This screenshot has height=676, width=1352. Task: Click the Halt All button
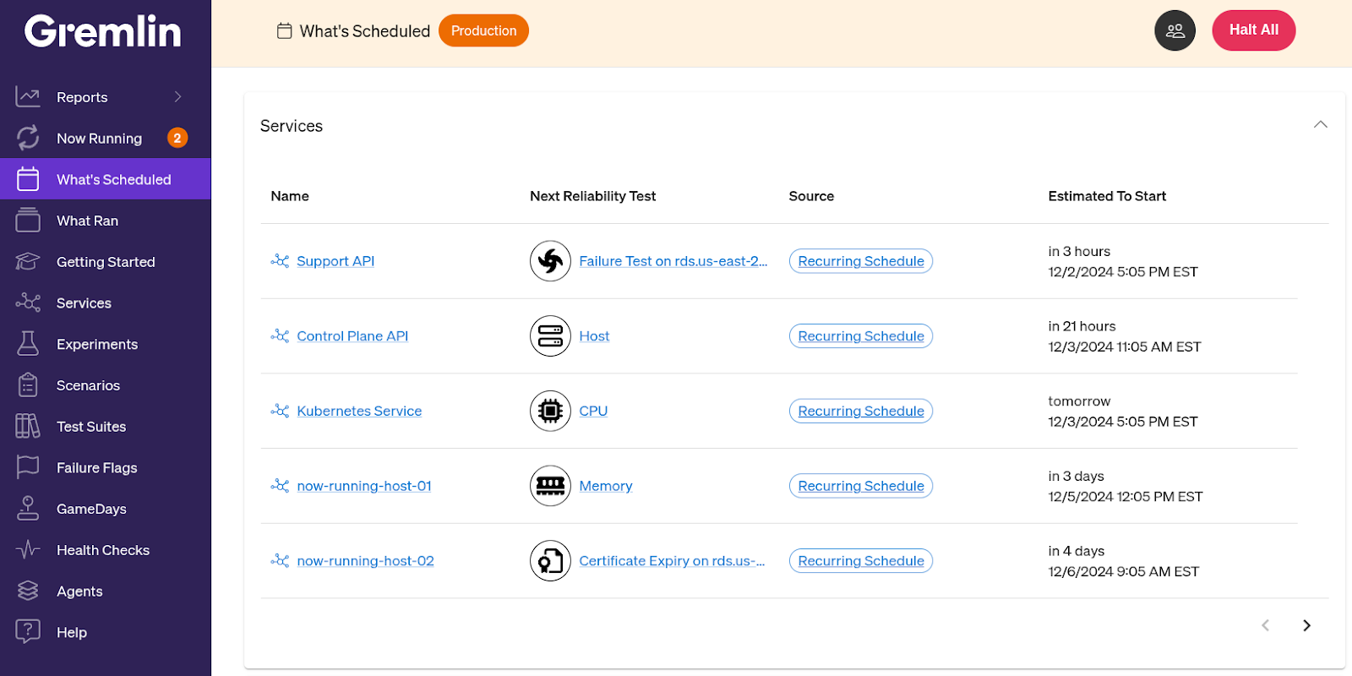pos(1253,30)
